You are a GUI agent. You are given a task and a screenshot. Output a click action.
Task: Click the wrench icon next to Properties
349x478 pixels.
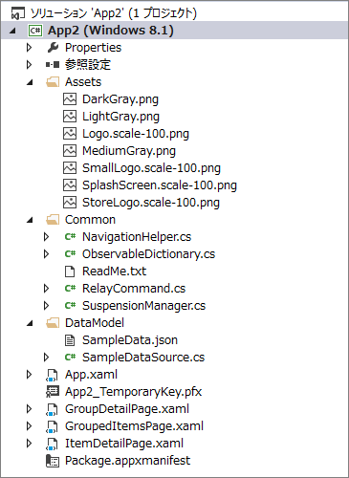point(53,48)
